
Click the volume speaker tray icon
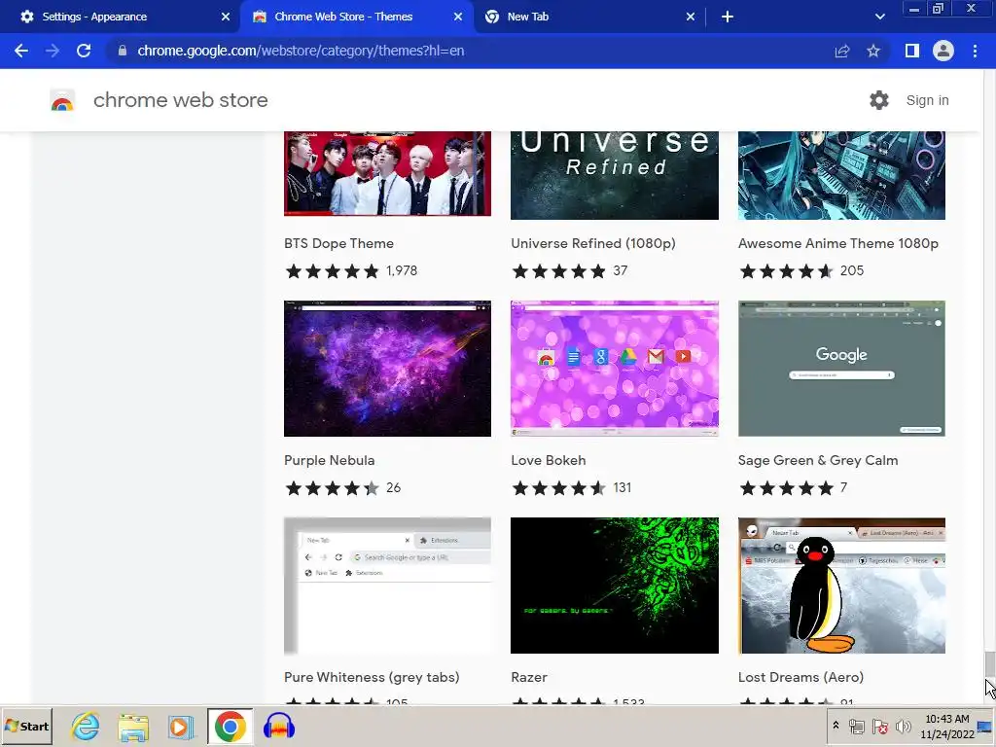[903, 726]
